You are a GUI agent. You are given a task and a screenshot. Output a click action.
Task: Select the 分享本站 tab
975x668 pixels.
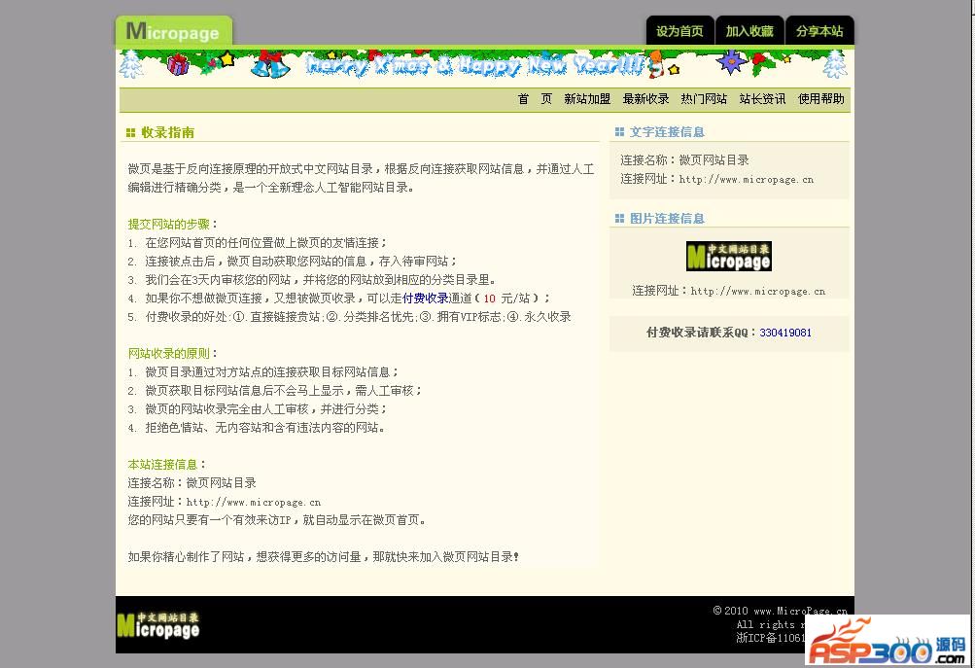(819, 31)
